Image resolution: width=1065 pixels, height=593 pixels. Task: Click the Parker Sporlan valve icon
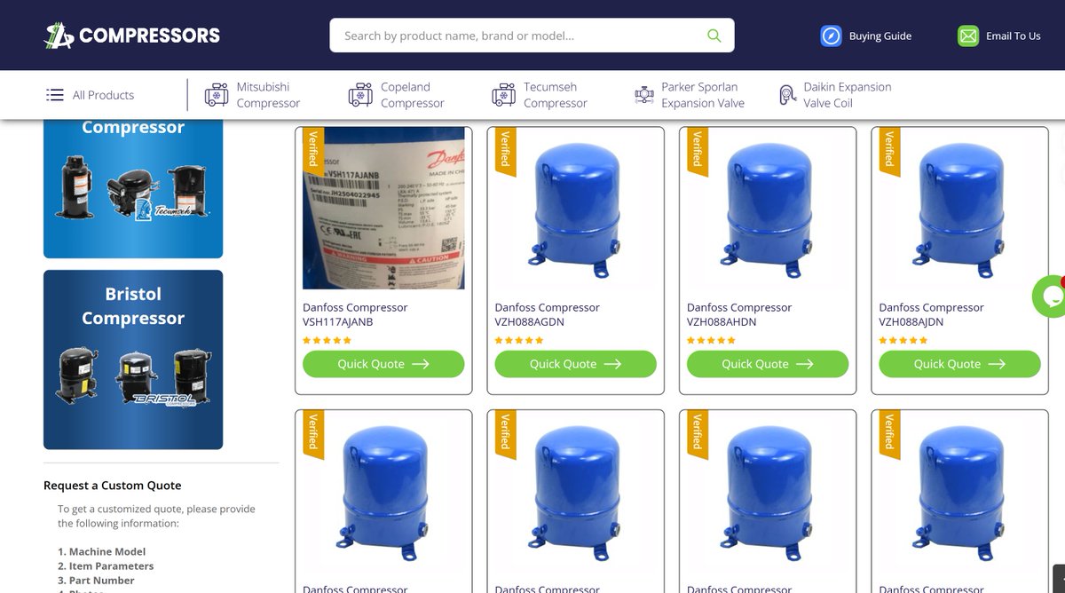644,95
